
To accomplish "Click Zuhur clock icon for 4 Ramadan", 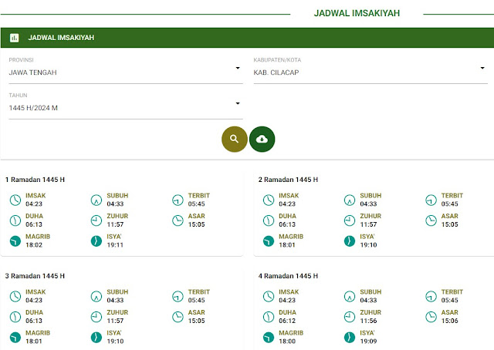I will click(350, 317).
